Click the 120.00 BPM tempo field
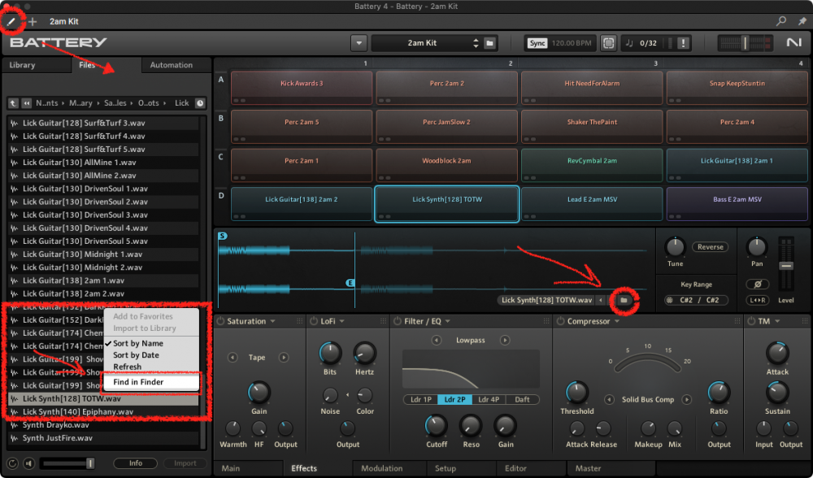Image resolution: width=813 pixels, height=478 pixels. pyautogui.click(x=572, y=43)
